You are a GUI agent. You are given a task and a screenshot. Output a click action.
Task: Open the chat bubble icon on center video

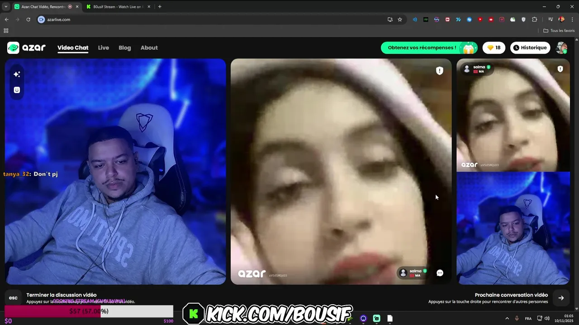(440, 273)
